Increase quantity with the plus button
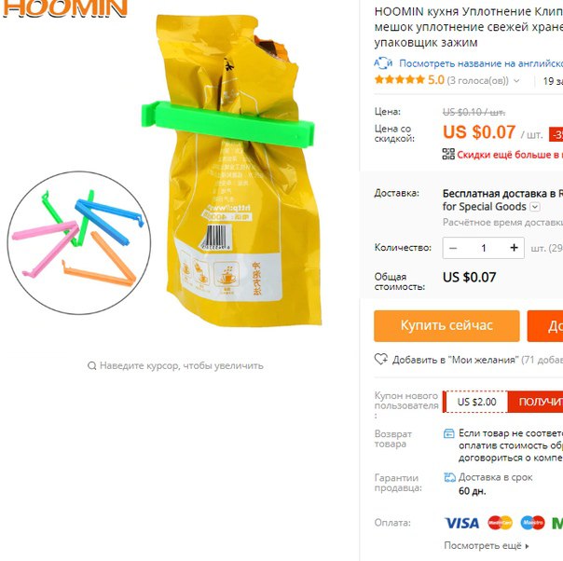The image size is (563, 561). coord(514,248)
